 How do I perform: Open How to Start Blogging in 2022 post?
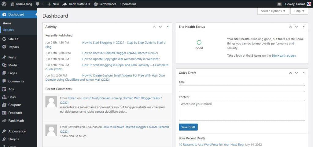click(124, 43)
